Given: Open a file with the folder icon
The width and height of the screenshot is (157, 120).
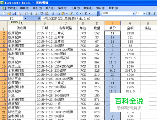Looking at the screenshot, I should click(9, 14).
